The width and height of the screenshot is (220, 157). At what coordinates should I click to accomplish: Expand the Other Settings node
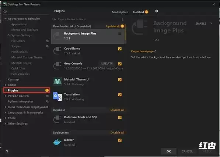coord(5,124)
